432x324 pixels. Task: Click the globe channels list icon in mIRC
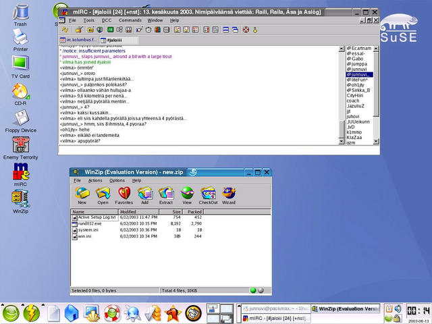pyautogui.click(x=99, y=30)
